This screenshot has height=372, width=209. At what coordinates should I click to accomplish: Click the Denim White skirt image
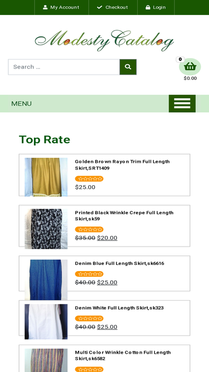click(x=46, y=322)
